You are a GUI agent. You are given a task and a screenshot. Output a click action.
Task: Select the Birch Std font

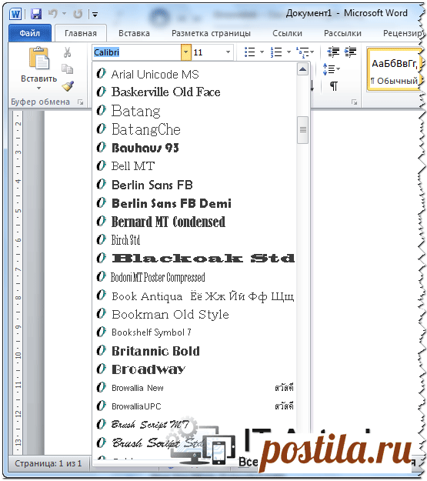(194, 240)
